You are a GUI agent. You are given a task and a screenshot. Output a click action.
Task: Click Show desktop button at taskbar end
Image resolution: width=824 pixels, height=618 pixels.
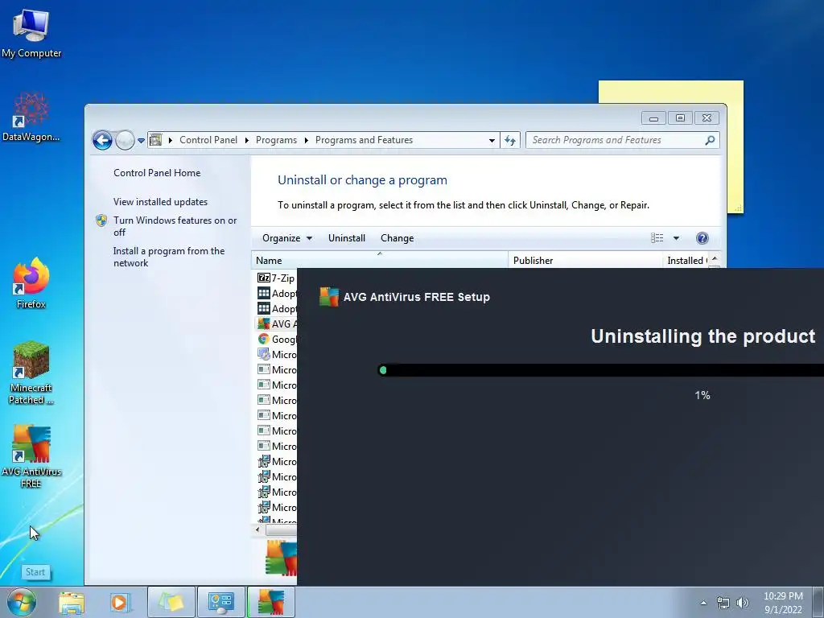[x=818, y=603]
